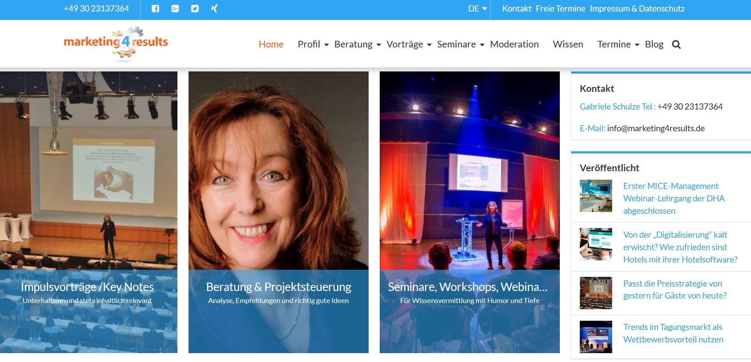Open Impressum & Datenschutz link
751x362 pixels.
637,8
